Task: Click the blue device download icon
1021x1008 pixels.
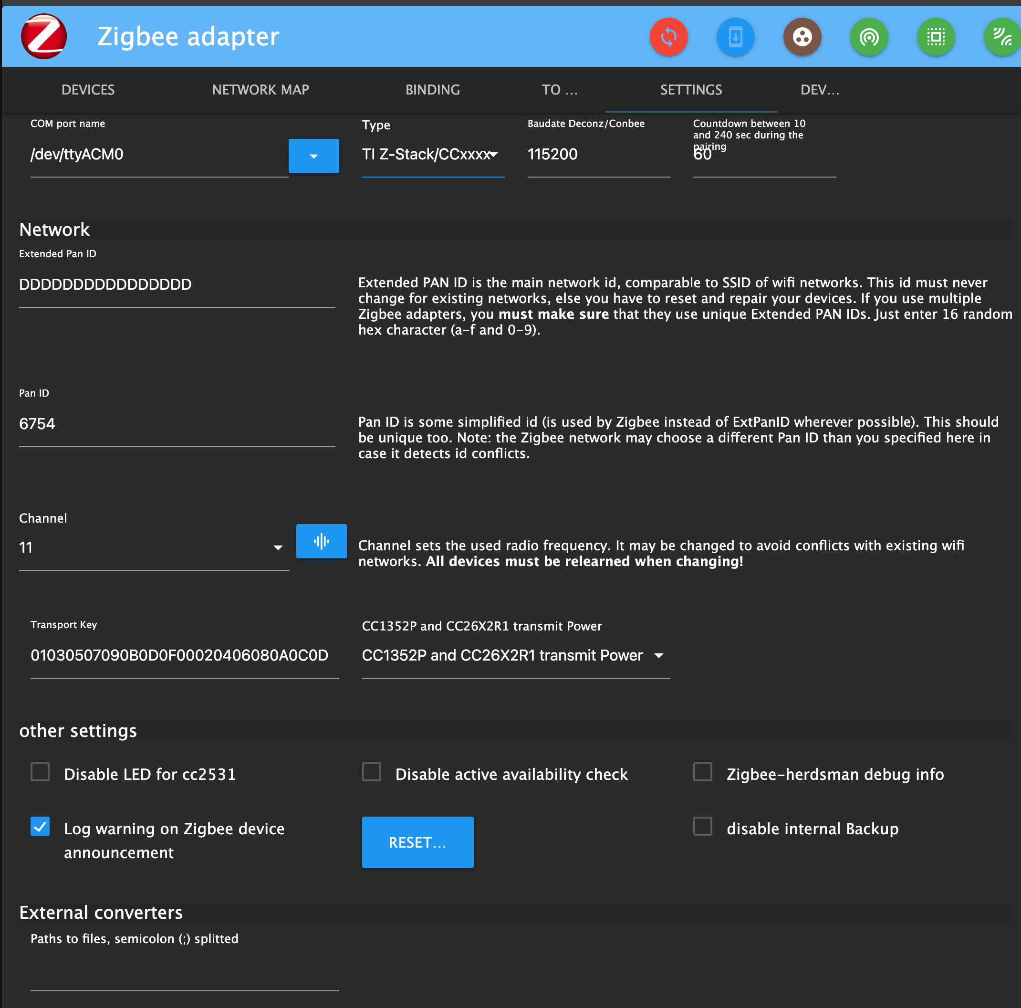Action: (x=735, y=37)
